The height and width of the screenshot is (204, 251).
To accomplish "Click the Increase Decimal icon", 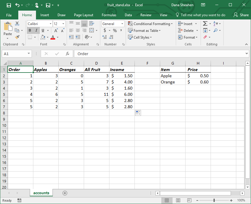I will coord(104,37).
